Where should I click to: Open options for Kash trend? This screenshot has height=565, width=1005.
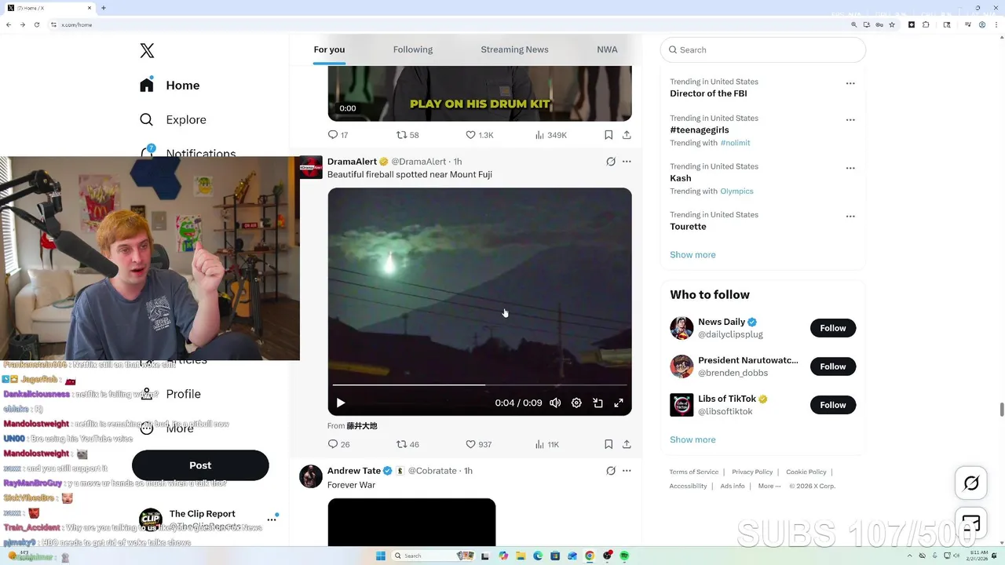click(x=850, y=168)
